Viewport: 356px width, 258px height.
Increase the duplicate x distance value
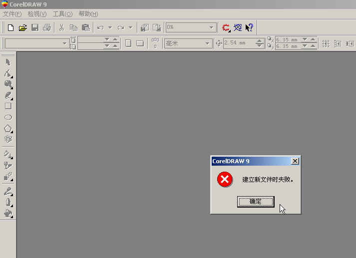[313, 40]
